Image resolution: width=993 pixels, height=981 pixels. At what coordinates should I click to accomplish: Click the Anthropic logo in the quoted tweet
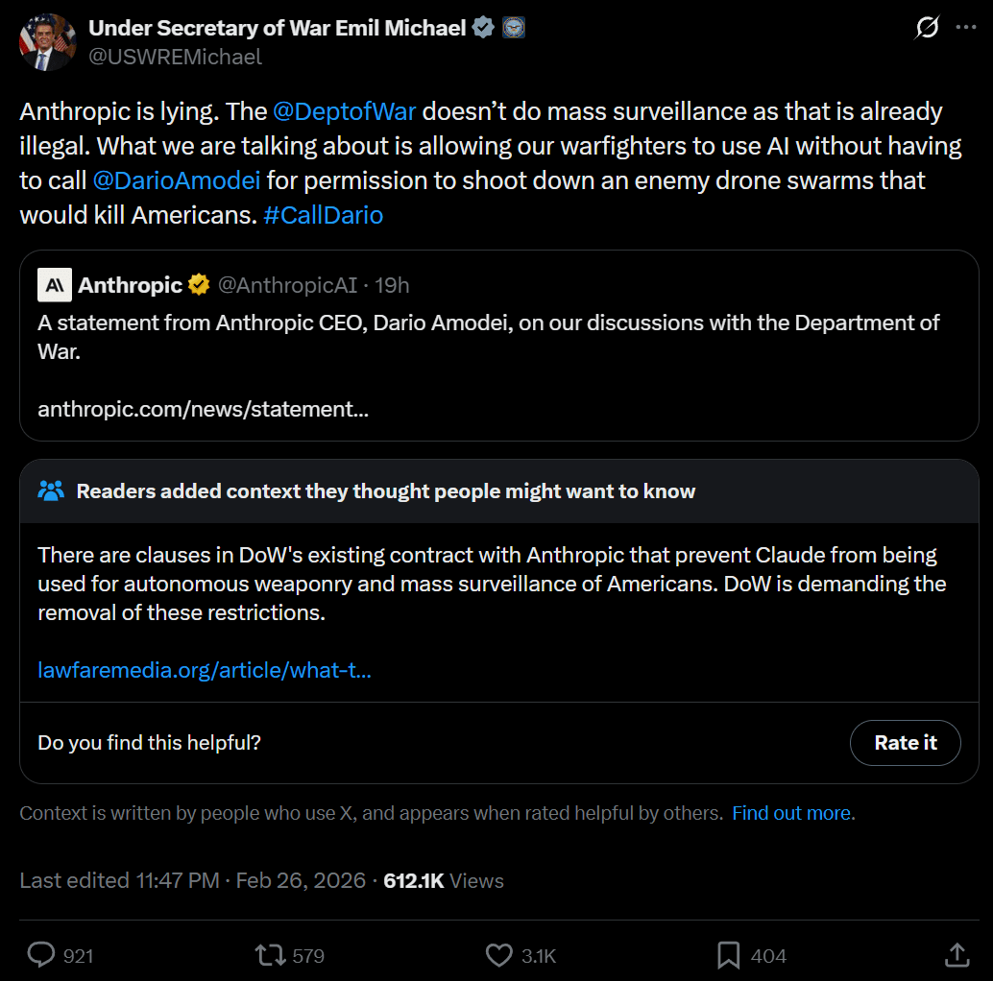pyautogui.click(x=55, y=285)
